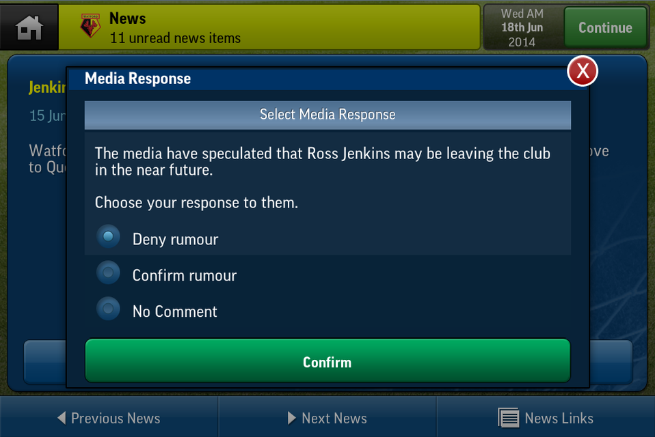The image size is (655, 437).
Task: Click the Next News right arrow
Action: [x=291, y=418]
